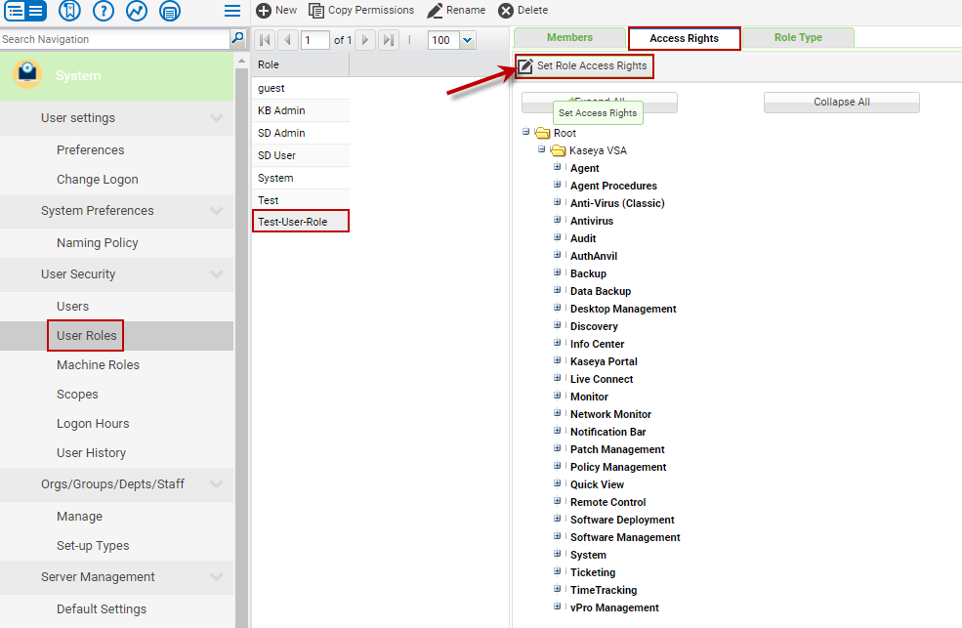Go to last page of roles
The width and height of the screenshot is (962, 628).
tap(389, 40)
